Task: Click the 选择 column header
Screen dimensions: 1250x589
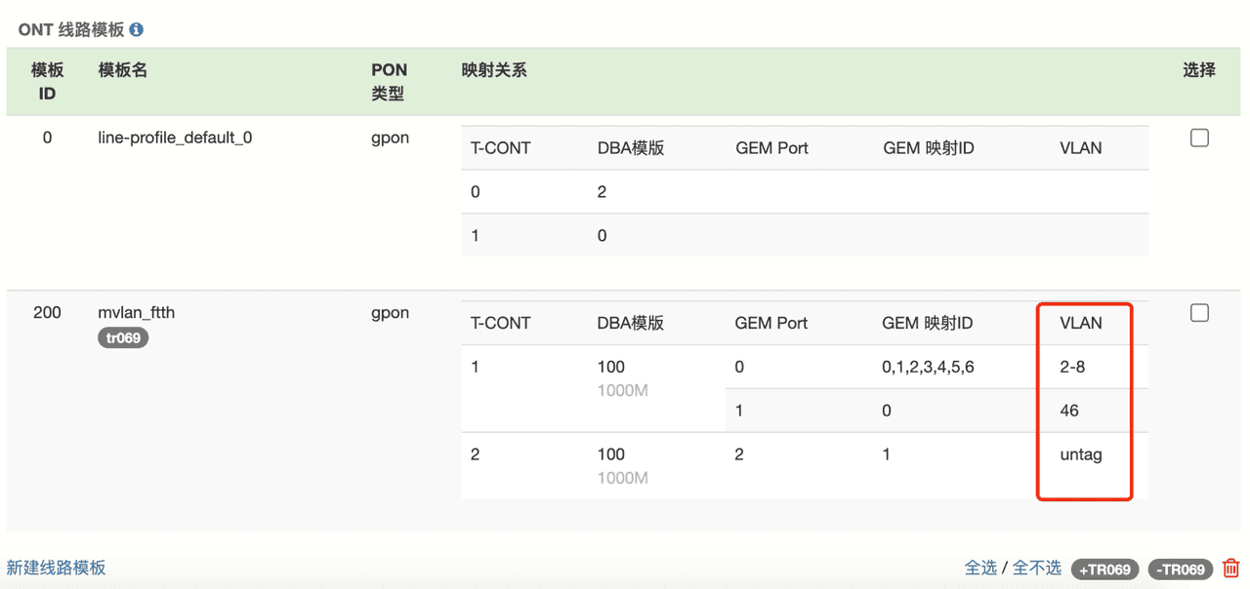Action: tap(1198, 70)
